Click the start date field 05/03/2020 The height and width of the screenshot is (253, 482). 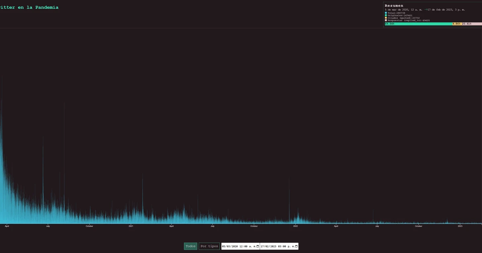point(238,247)
